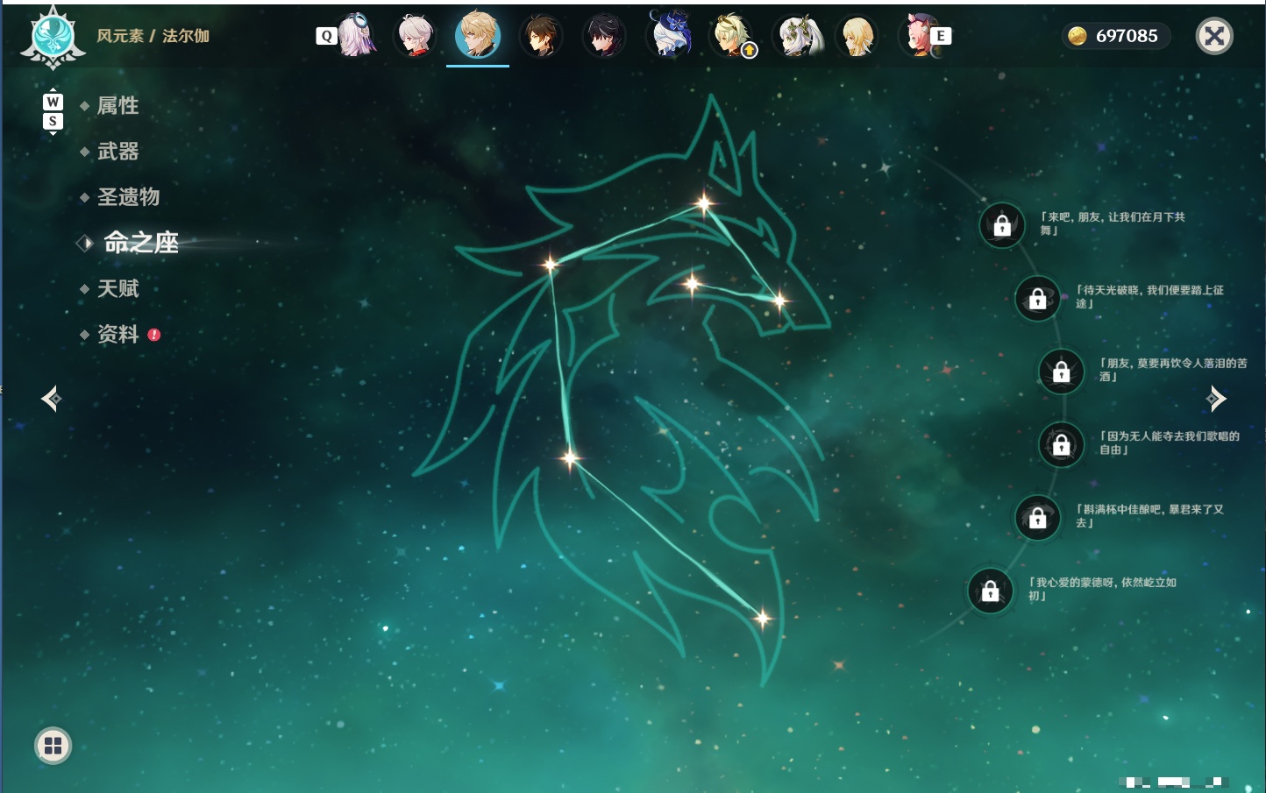Click the lock icon beside「因为无人能夺去我们歌唱的自由」
This screenshot has width=1266, height=793.
point(1061,445)
